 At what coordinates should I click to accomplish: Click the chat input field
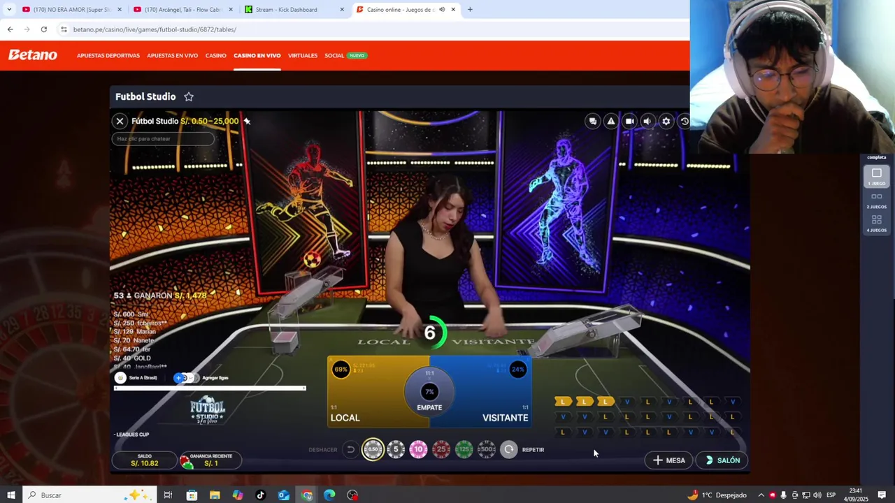coord(163,138)
